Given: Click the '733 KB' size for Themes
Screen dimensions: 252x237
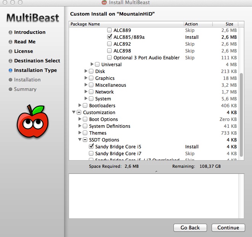Looking at the screenshot, I should pyautogui.click(x=229, y=133).
